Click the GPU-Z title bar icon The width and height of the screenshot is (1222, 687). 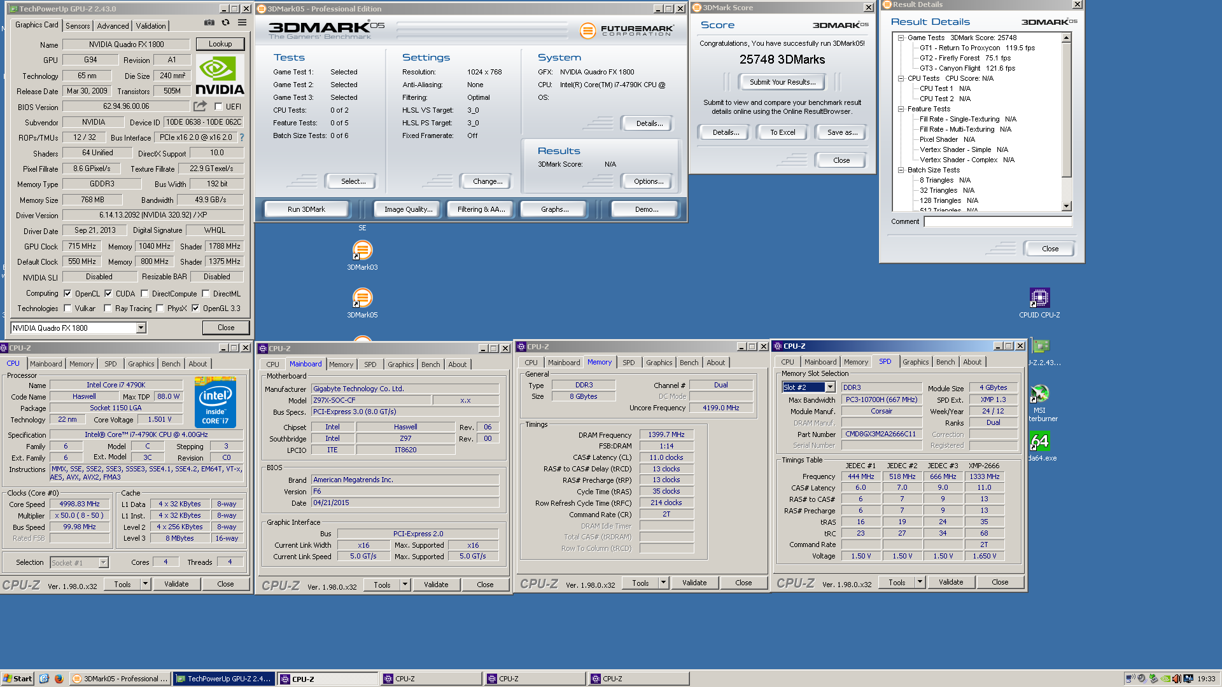pos(13,9)
